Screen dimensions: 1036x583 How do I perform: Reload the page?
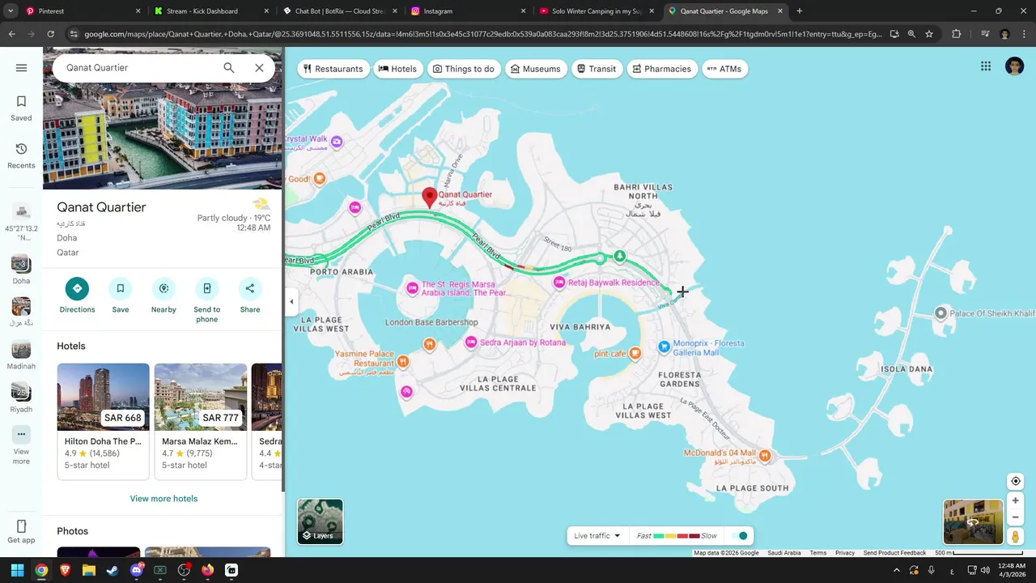[50, 34]
